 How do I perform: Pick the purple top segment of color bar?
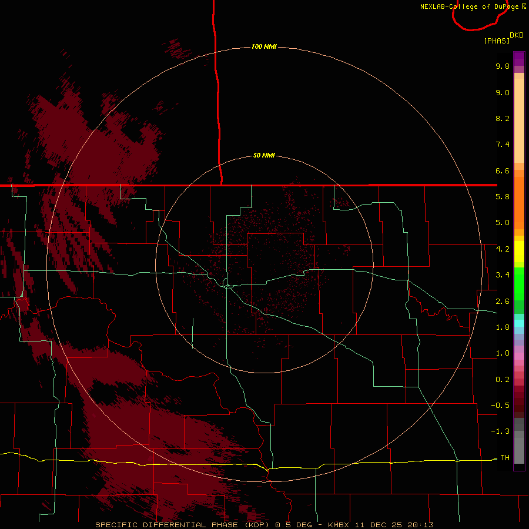(519, 59)
